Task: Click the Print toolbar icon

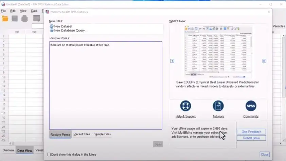Action: 24,19
